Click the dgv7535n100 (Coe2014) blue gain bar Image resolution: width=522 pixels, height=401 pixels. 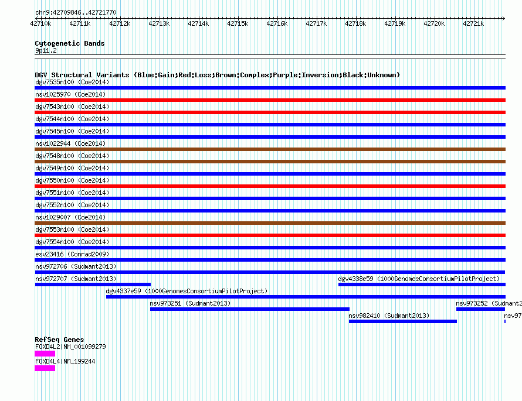click(270, 88)
